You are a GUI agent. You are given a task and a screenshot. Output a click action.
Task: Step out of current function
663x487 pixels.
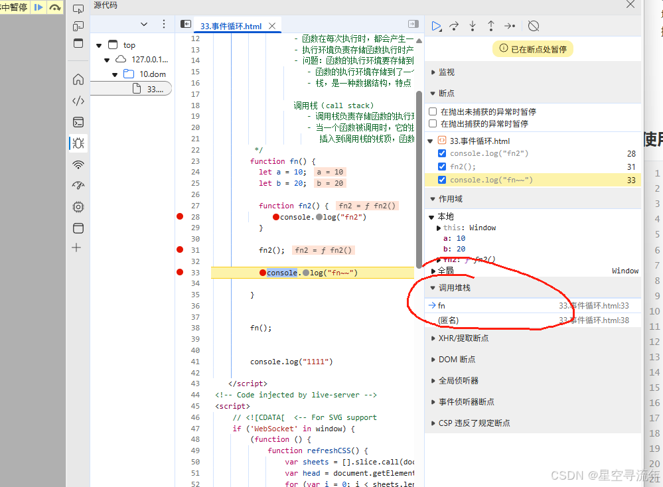[x=491, y=27]
